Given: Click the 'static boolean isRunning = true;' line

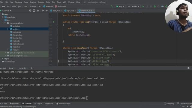Looking at the screenshot, I should click(x=82, y=16).
